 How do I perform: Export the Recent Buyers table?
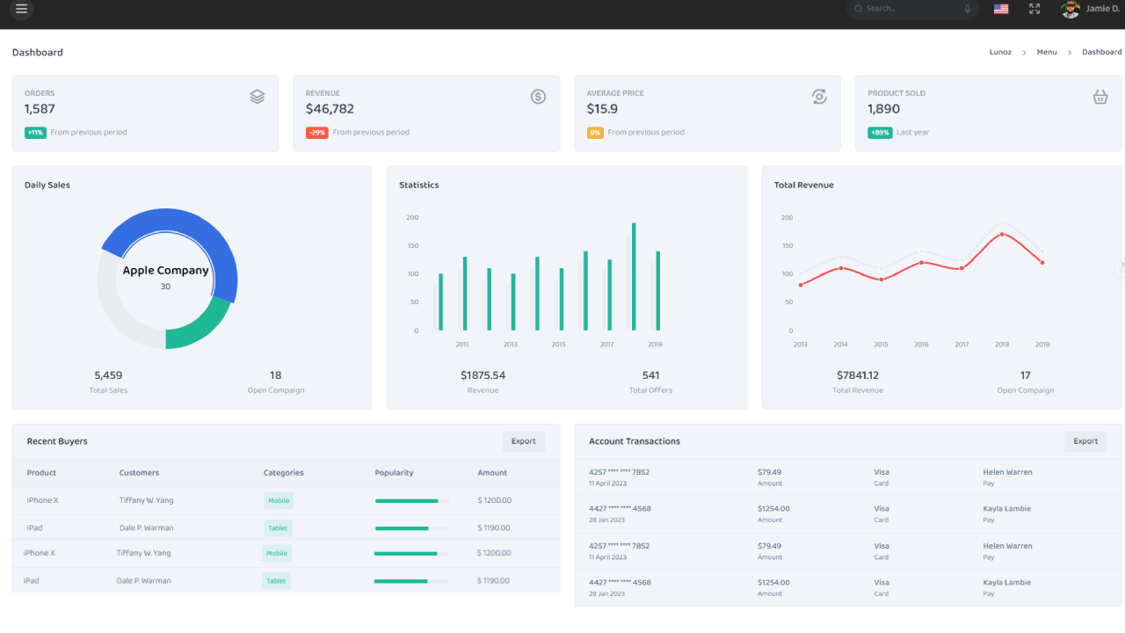(524, 441)
